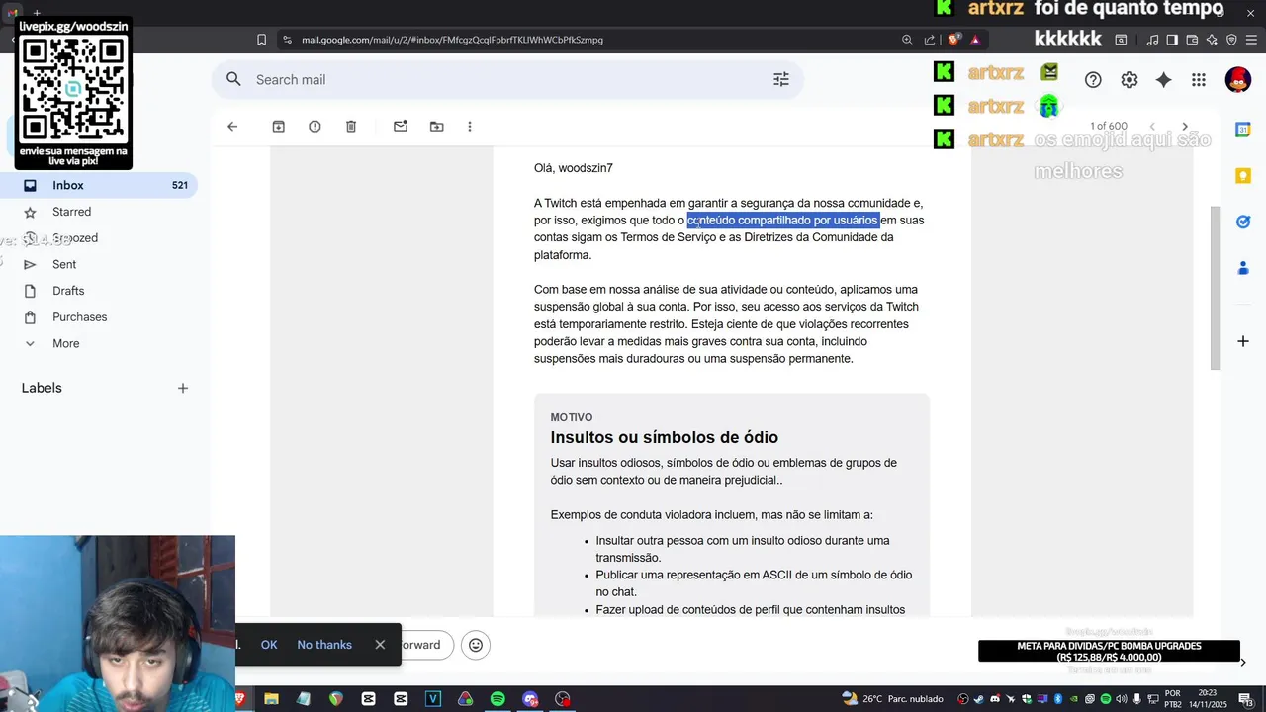1266x712 pixels.
Task: Go back to the inbox list arrow
Action: [x=232, y=127]
